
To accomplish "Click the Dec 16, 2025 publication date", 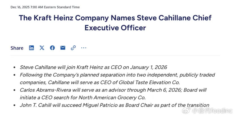I will [x=23, y=7].
